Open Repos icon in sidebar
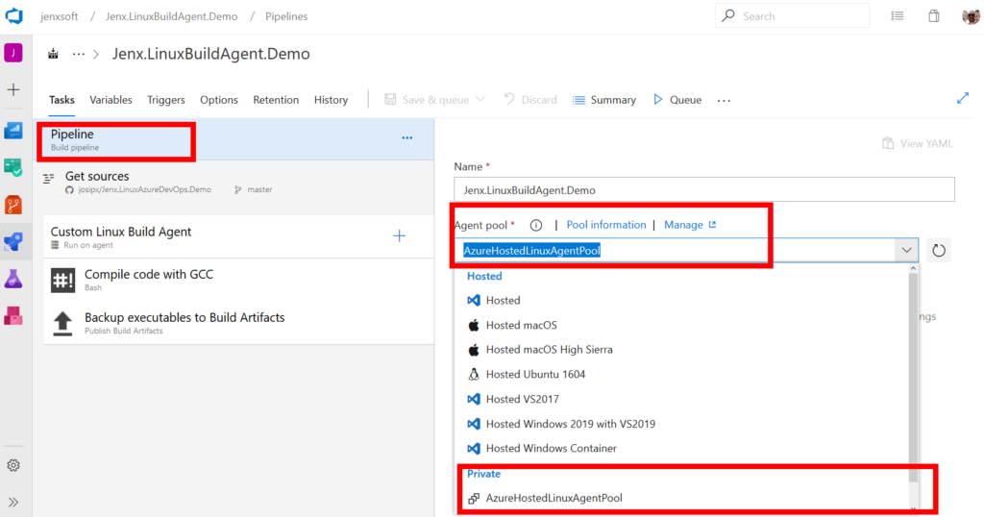Viewport: 984px width, 517px height. click(13, 205)
